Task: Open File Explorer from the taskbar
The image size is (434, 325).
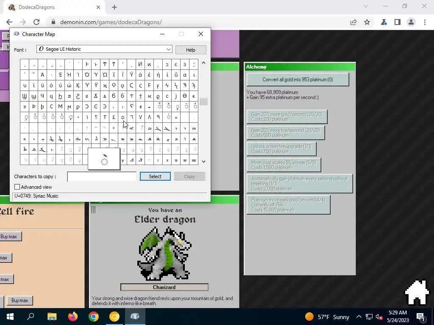Action: tap(52, 317)
